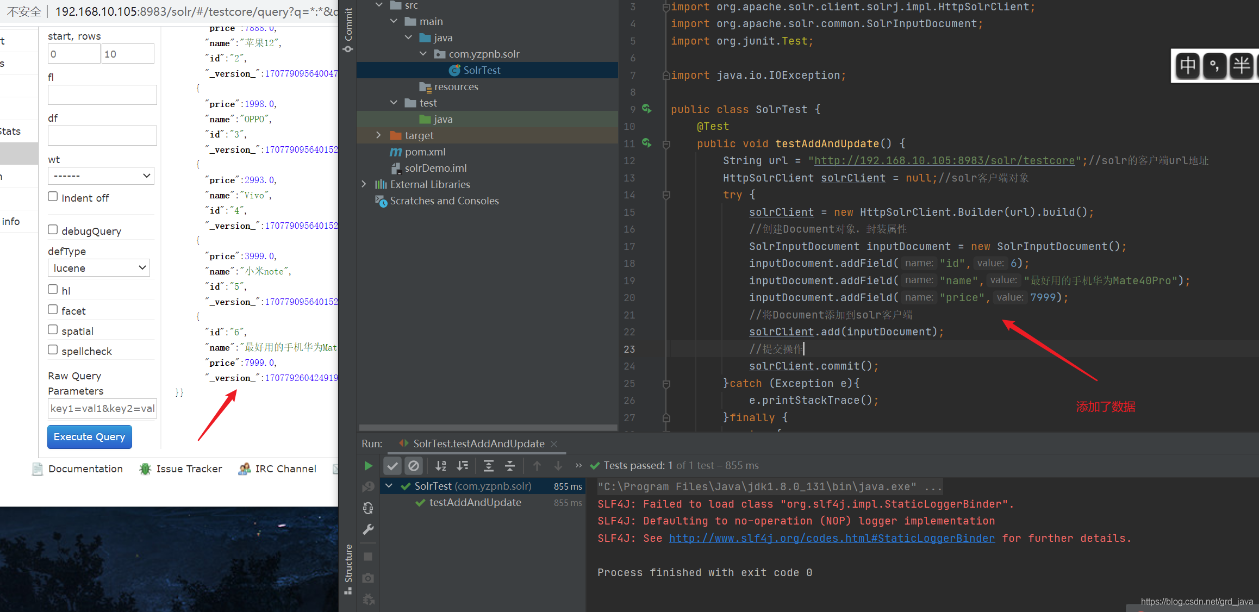Click the wrench settings icon in Run panel

click(x=368, y=529)
